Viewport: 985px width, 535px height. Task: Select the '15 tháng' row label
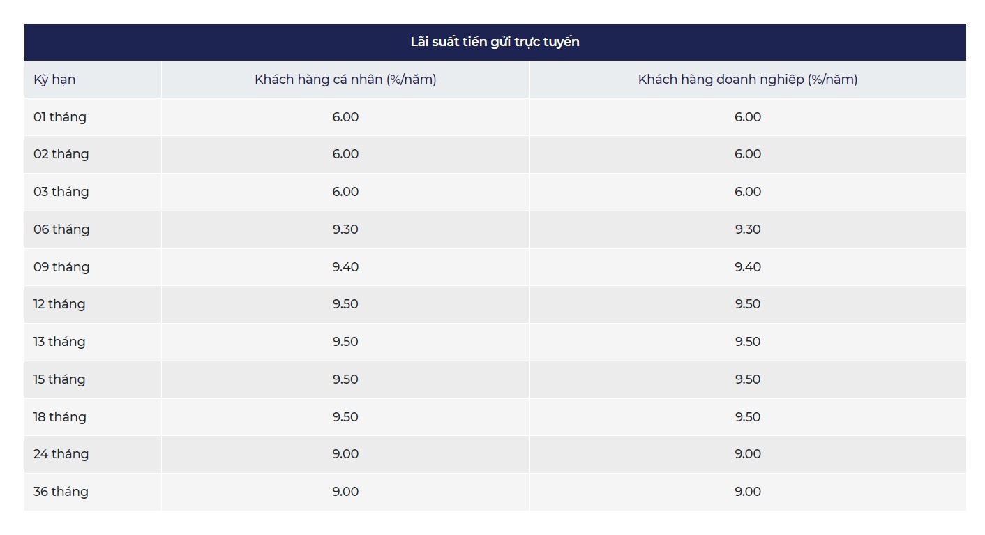point(59,379)
